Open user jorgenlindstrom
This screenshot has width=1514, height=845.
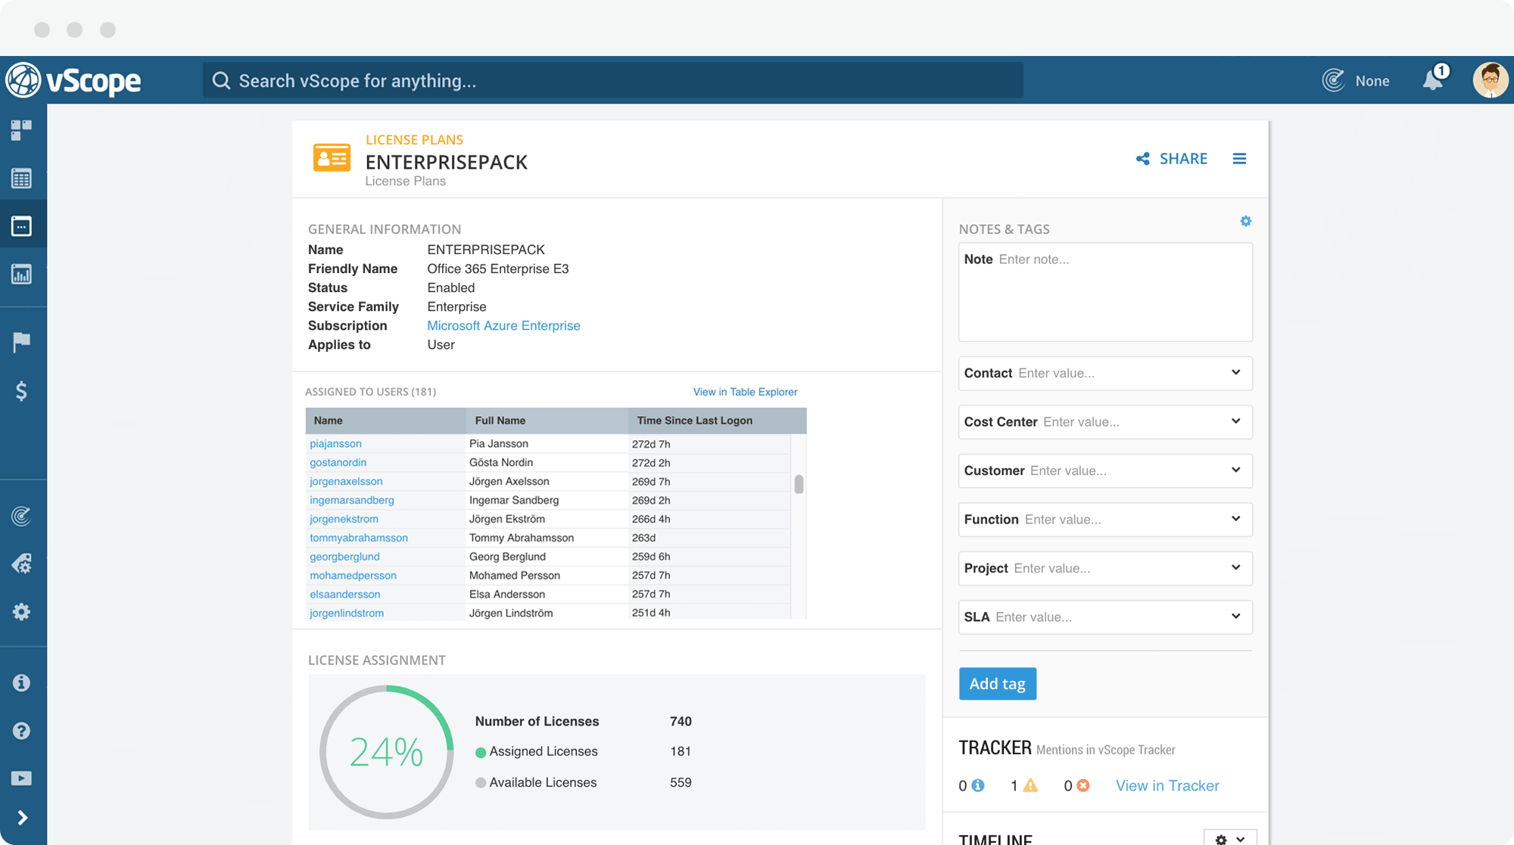[x=347, y=613]
